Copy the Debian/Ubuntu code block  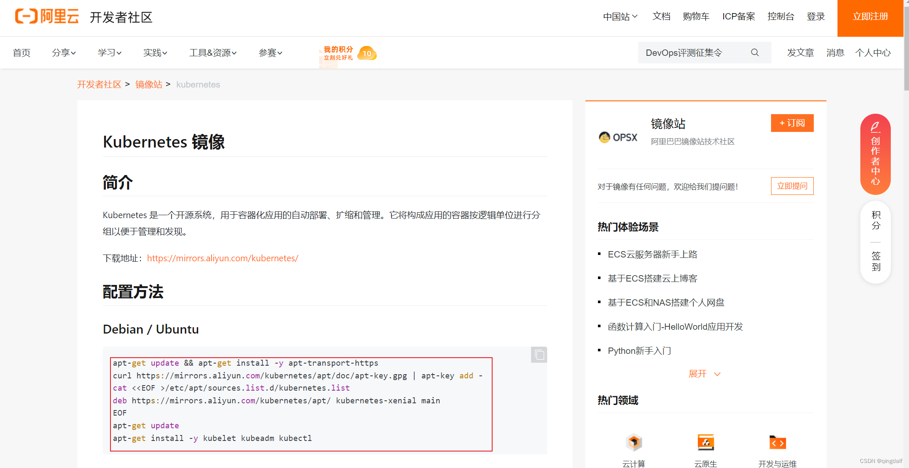(x=539, y=355)
